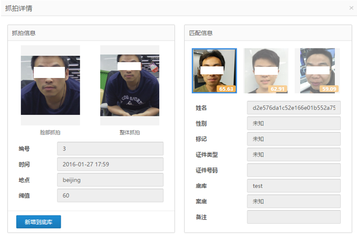Screen dimensions: 357x235
Task: Click the 地点 field showing beijing
Action: pyautogui.click(x=110, y=180)
